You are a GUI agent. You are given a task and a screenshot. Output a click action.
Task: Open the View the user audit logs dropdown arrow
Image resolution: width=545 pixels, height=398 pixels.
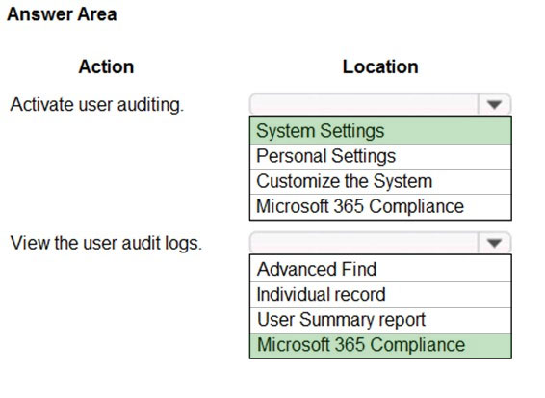tap(494, 243)
